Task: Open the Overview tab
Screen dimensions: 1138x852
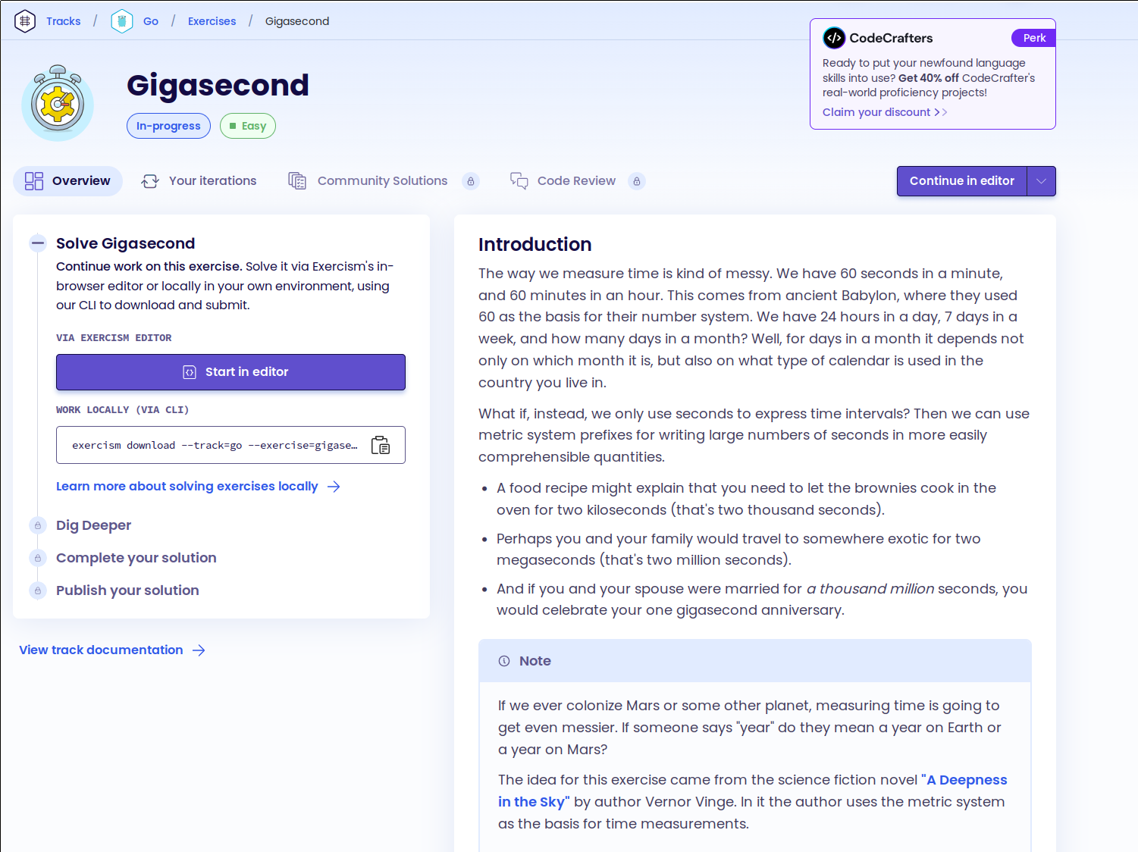Action: tap(67, 180)
